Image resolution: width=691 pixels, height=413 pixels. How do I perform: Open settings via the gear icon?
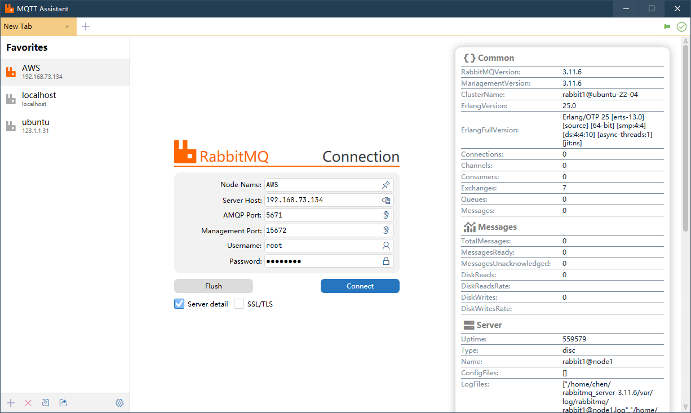click(119, 403)
